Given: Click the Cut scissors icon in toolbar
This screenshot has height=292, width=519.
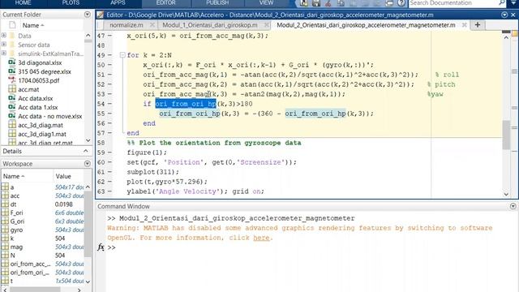Looking at the screenshot, I should tap(328, 3).
